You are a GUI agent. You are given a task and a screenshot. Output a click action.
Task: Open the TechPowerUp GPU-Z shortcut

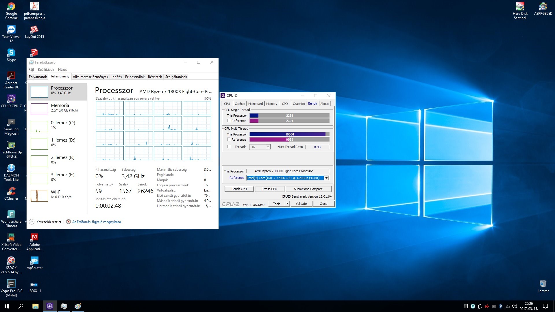click(11, 149)
